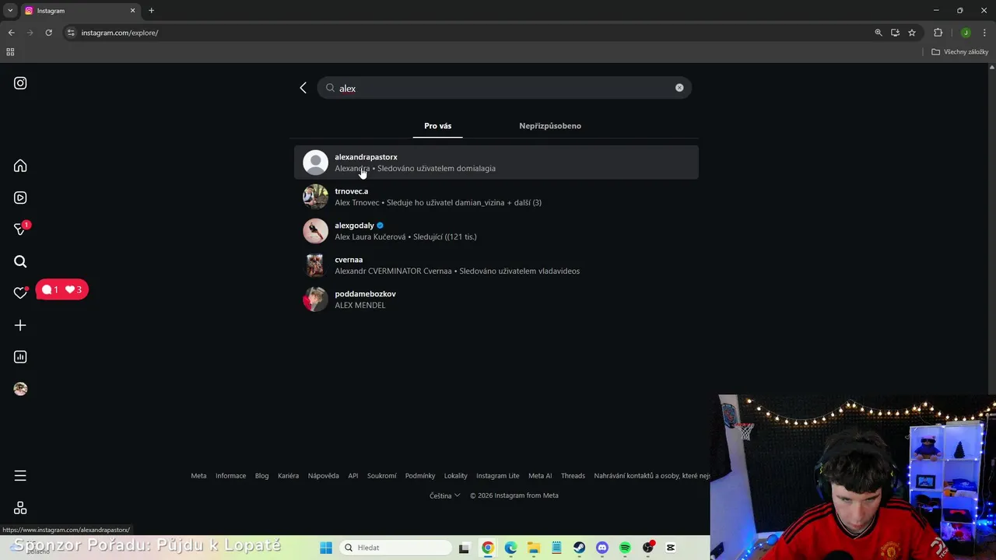996x560 pixels.
Task: Open cvernaa search result
Action: (496, 265)
